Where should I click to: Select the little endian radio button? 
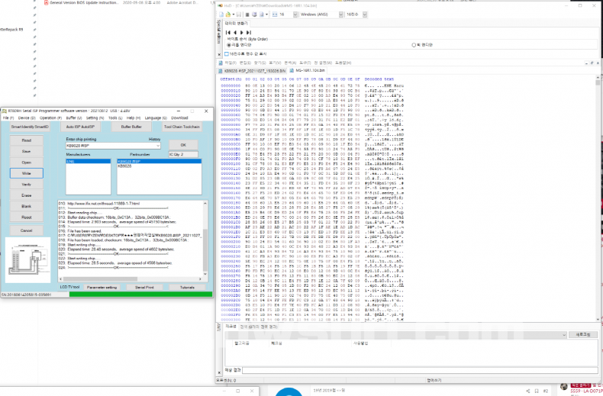[x=228, y=45]
